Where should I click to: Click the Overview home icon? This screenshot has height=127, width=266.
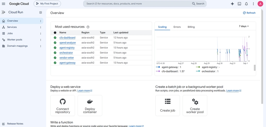[3, 21]
